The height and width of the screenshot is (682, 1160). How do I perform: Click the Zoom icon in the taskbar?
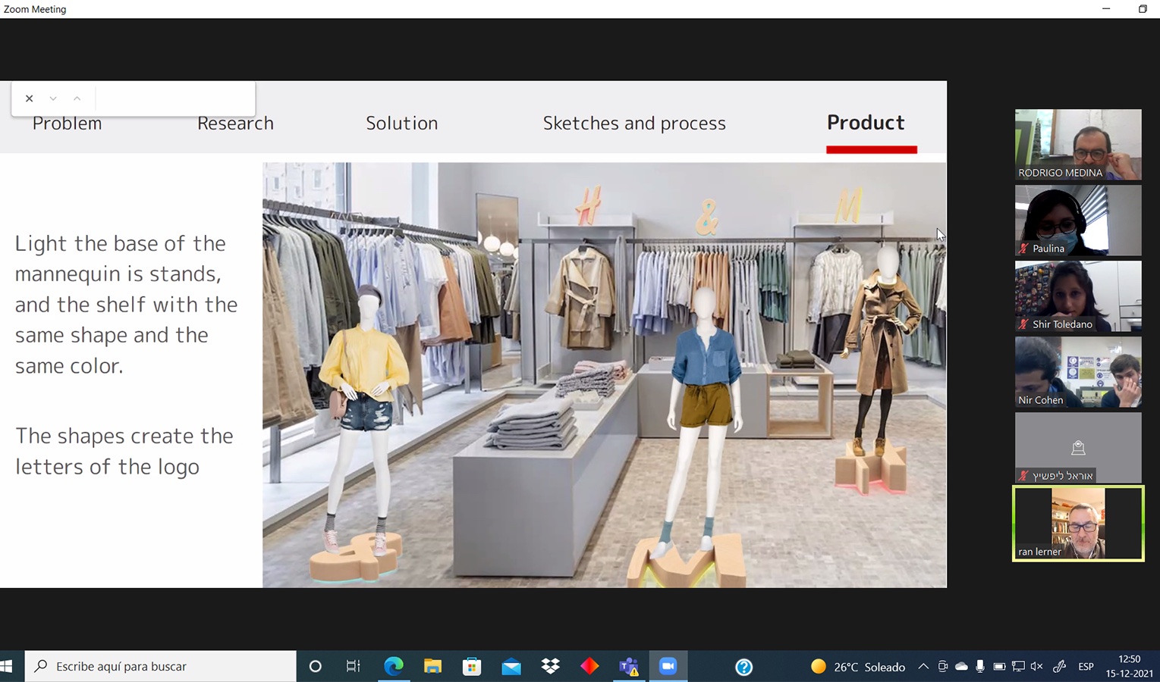point(668,666)
